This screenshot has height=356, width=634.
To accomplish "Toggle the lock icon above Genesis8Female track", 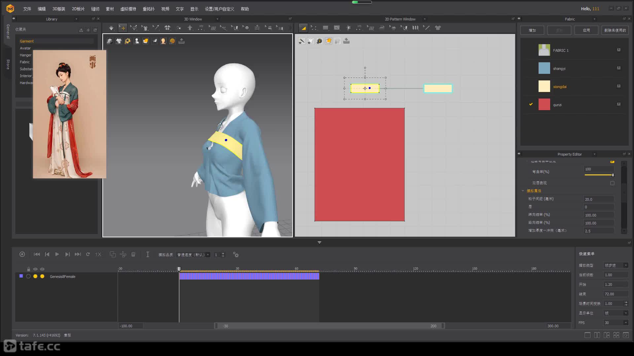I will coord(28,269).
